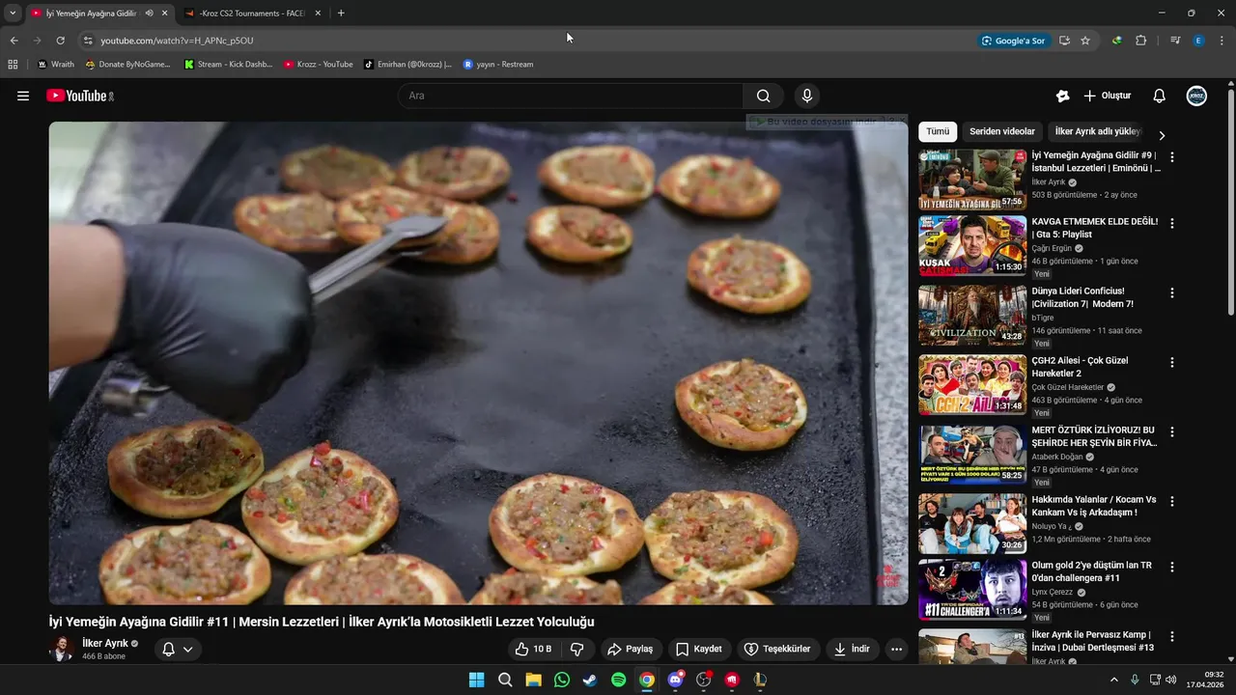Go back to the previous page

tap(14, 41)
